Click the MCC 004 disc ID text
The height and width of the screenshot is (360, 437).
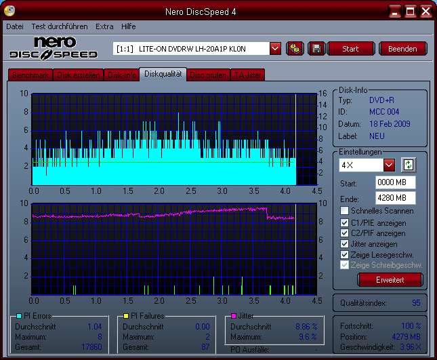pos(384,112)
